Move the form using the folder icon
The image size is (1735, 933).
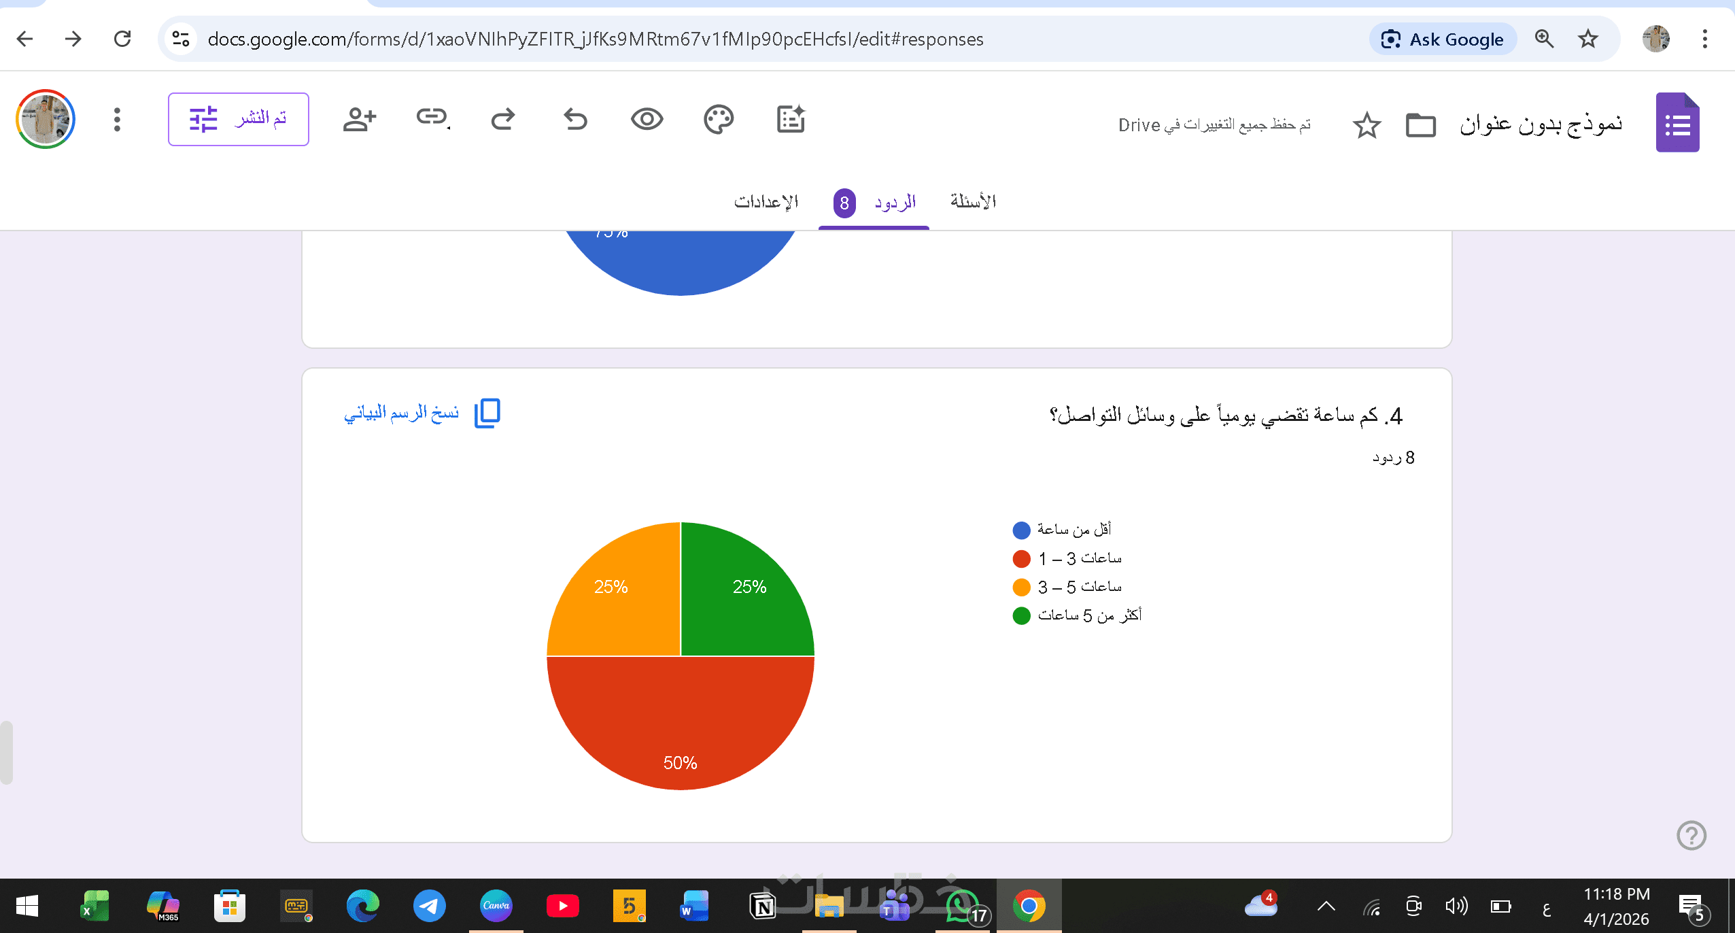click(1420, 125)
